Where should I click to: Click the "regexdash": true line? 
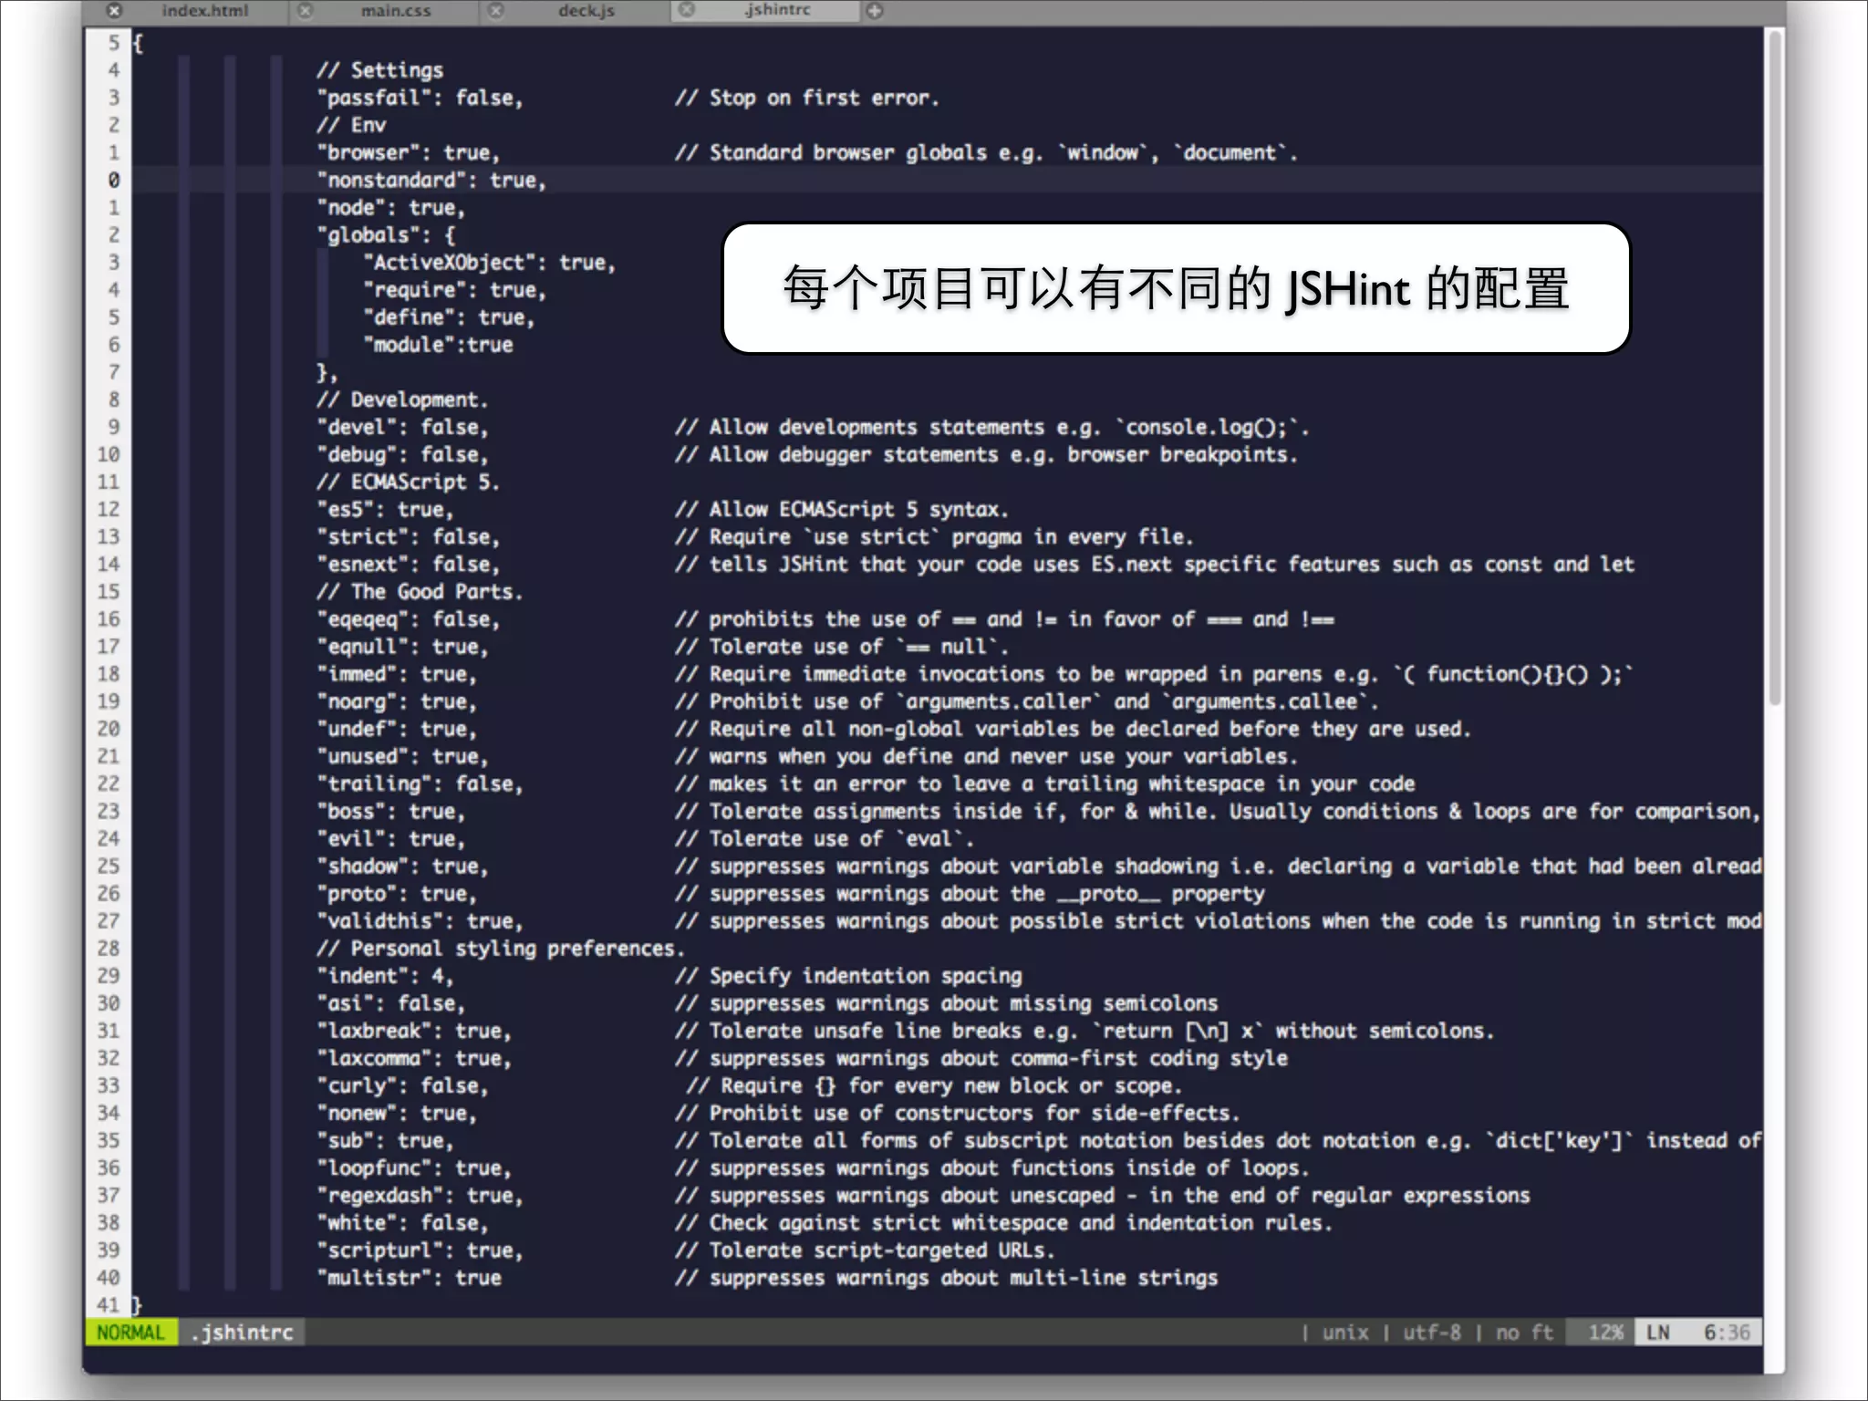tap(420, 1195)
